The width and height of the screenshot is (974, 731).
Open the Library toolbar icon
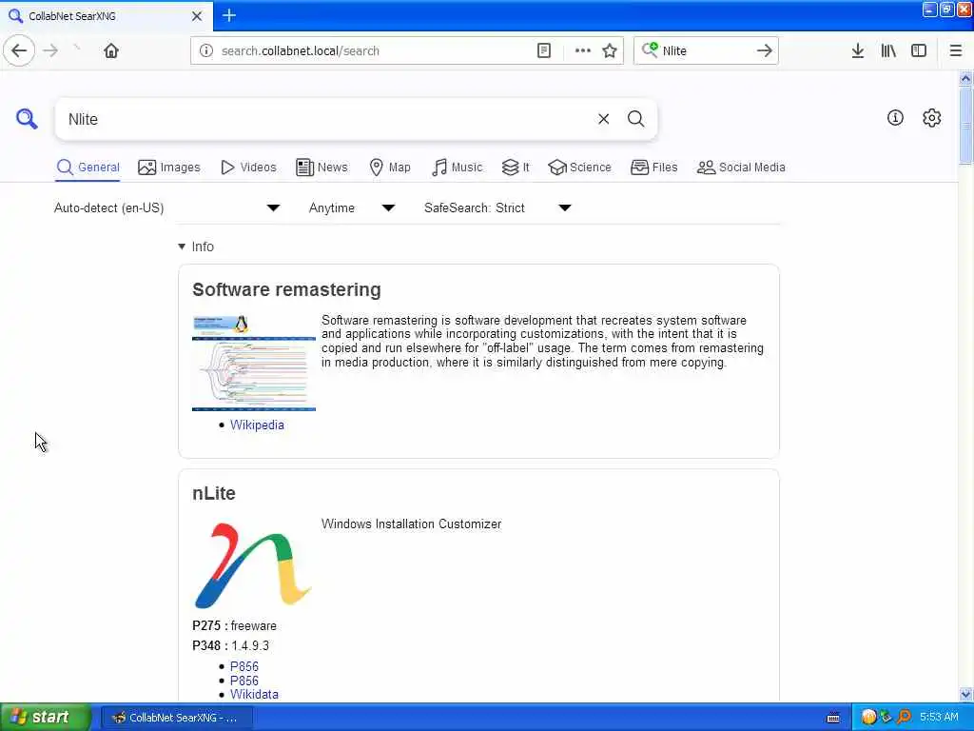point(888,51)
